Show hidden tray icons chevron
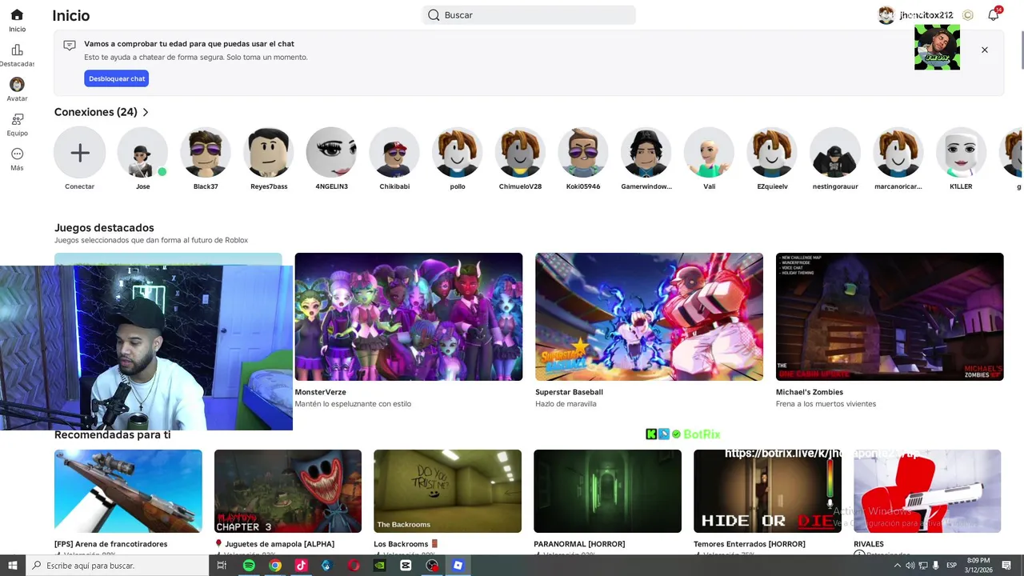 coord(897,566)
